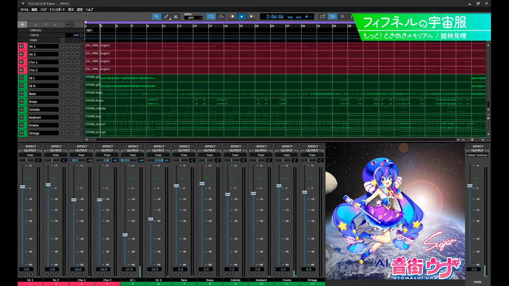Open the 編集 menu
Viewport: 509px width, 286px height.
click(x=34, y=10)
